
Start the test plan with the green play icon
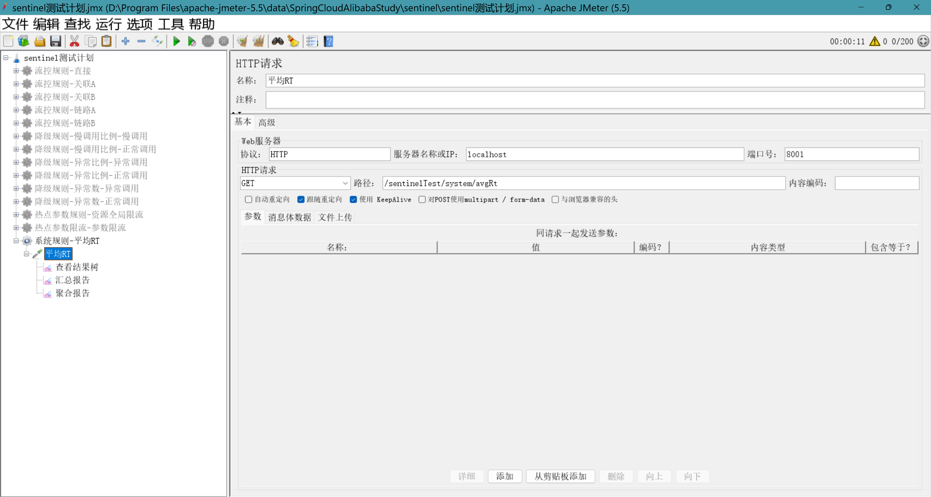tap(176, 41)
